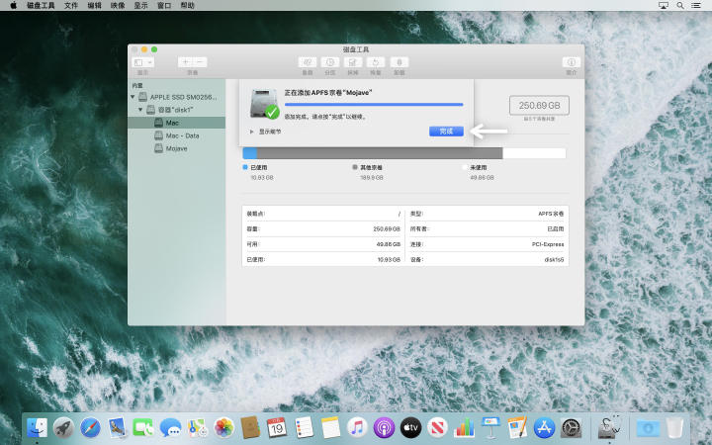Open Launchpad from the Dock
The image size is (712, 445).
(x=63, y=428)
